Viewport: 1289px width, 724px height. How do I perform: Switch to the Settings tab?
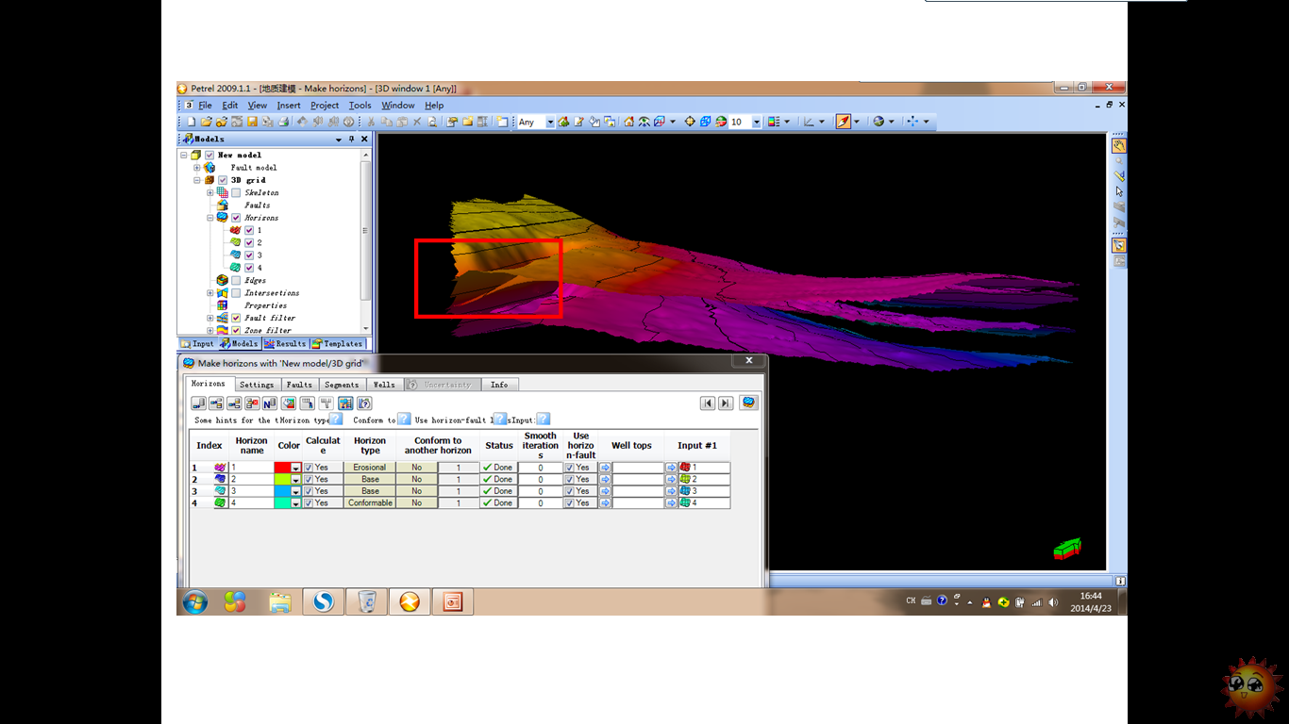pos(257,385)
